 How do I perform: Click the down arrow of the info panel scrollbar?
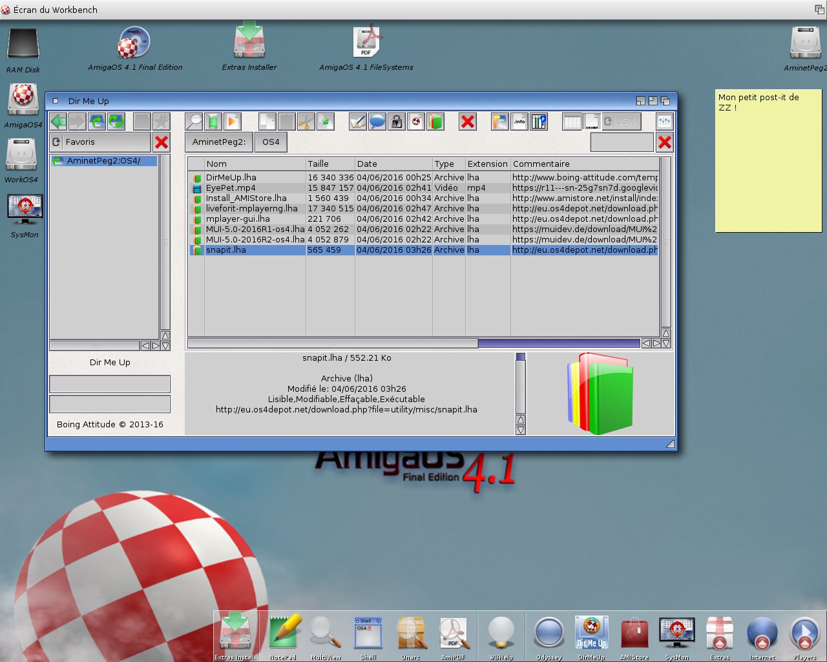[521, 430]
